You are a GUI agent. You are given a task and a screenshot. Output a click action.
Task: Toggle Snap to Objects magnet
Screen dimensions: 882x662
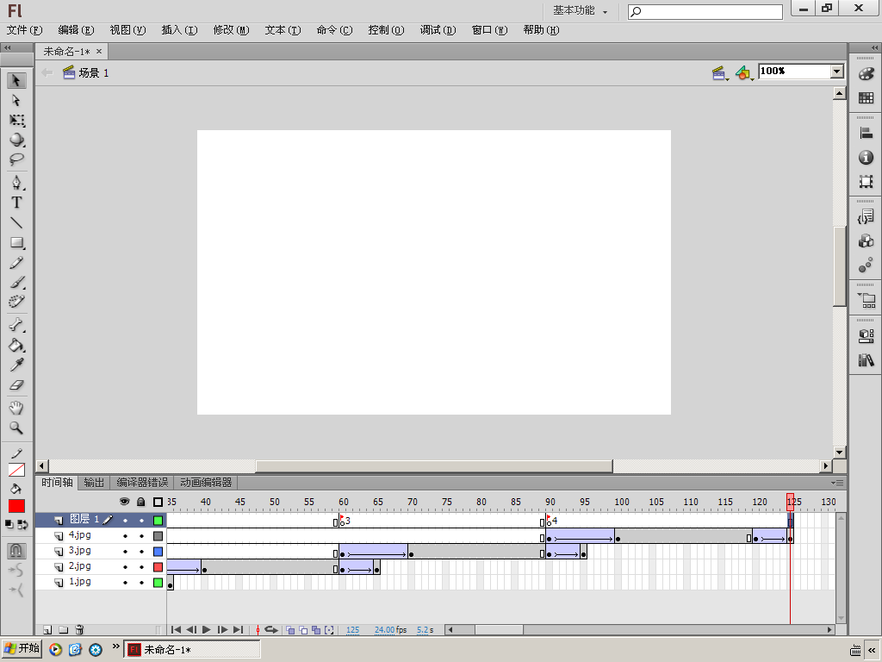coord(16,550)
